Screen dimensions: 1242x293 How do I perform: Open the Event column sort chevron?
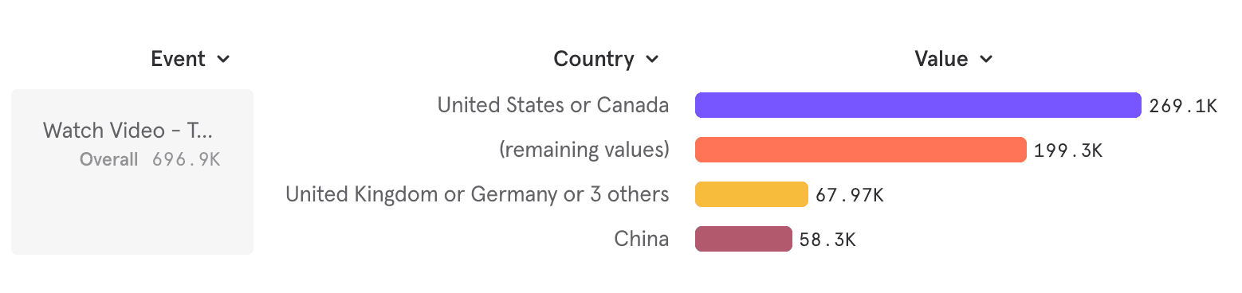pos(223,60)
